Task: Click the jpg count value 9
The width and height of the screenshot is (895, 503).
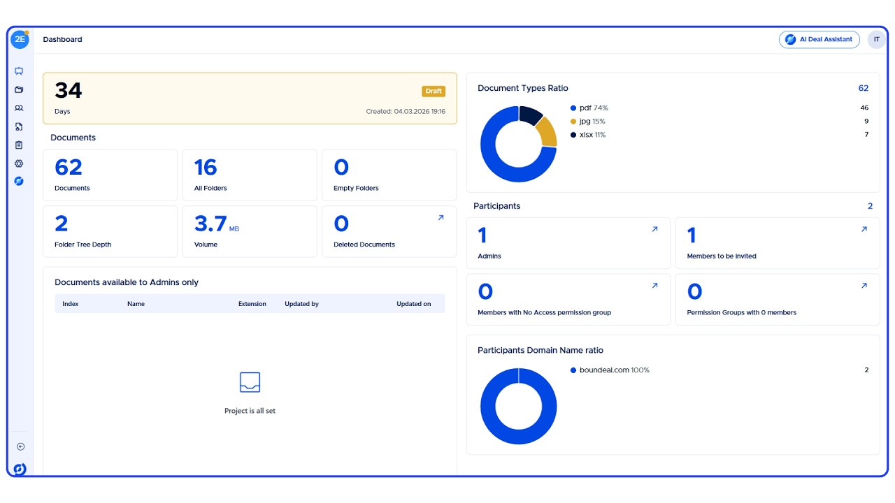Action: [866, 122]
